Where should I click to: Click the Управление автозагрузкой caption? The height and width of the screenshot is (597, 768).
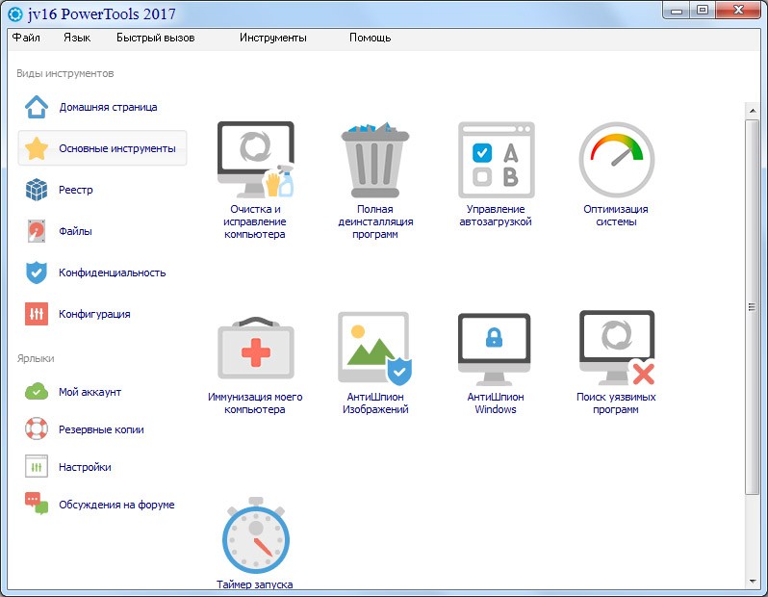tap(496, 215)
